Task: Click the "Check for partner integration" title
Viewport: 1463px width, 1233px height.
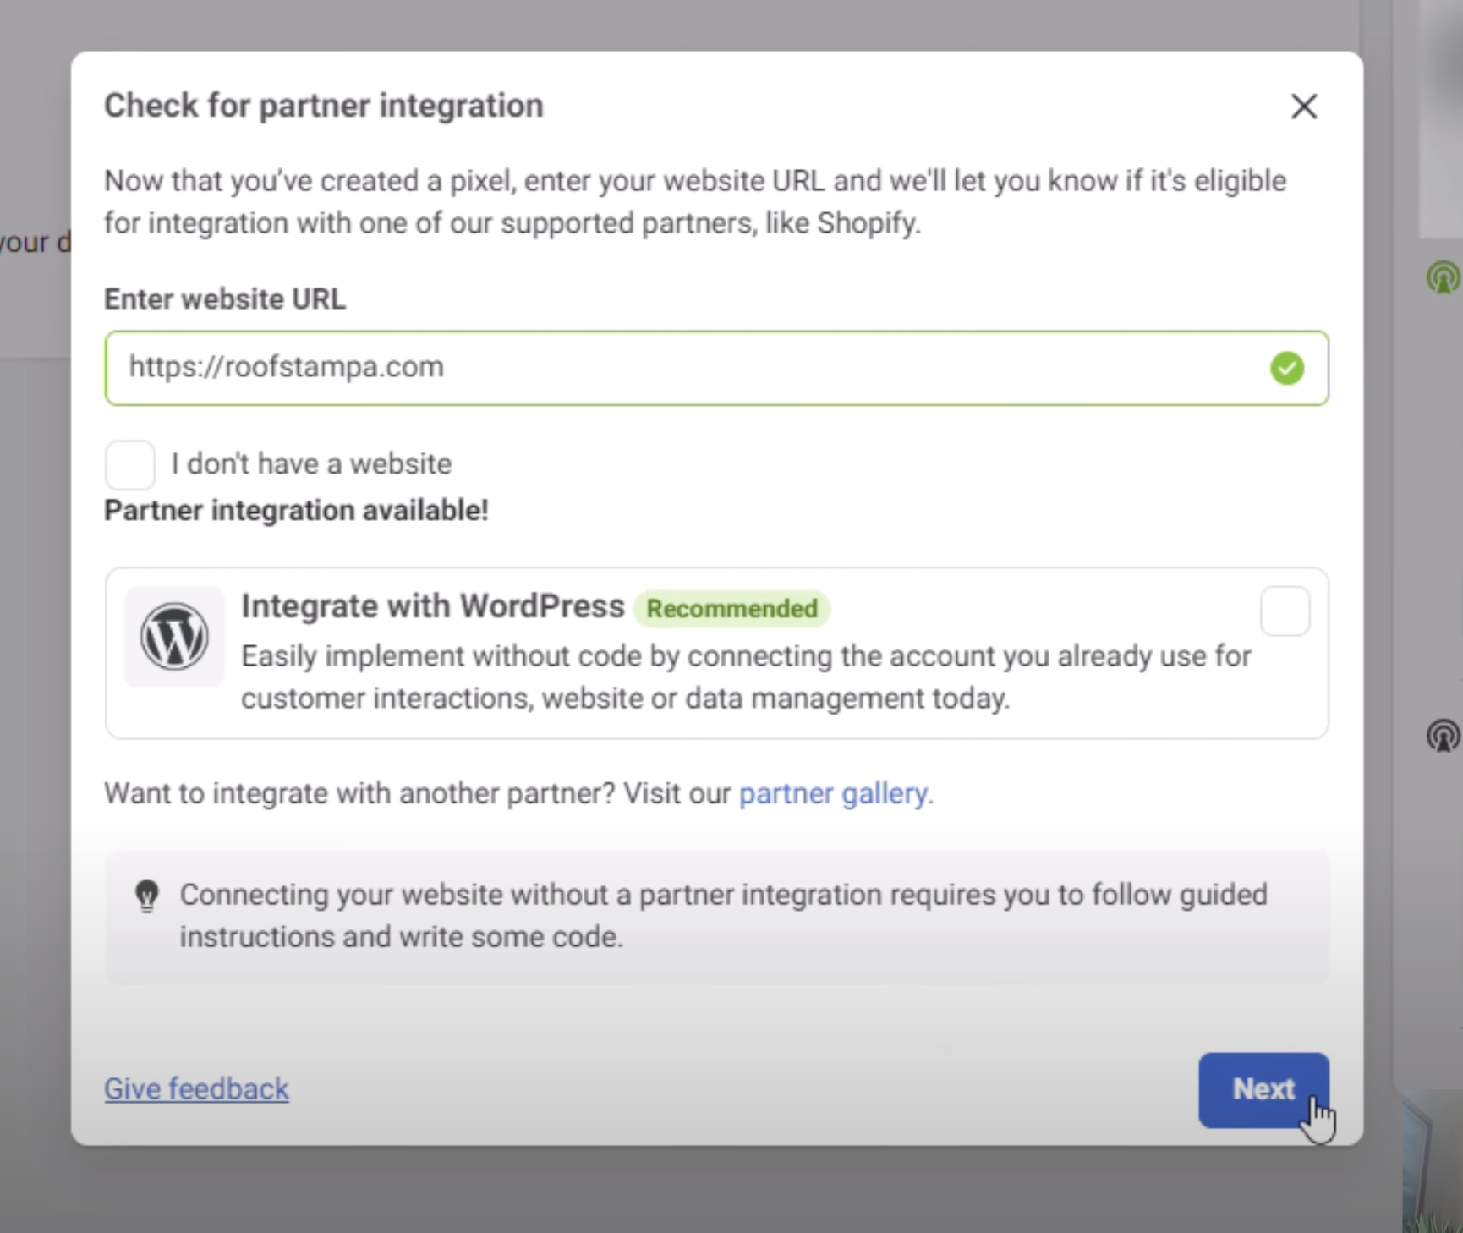Action: 323,106
